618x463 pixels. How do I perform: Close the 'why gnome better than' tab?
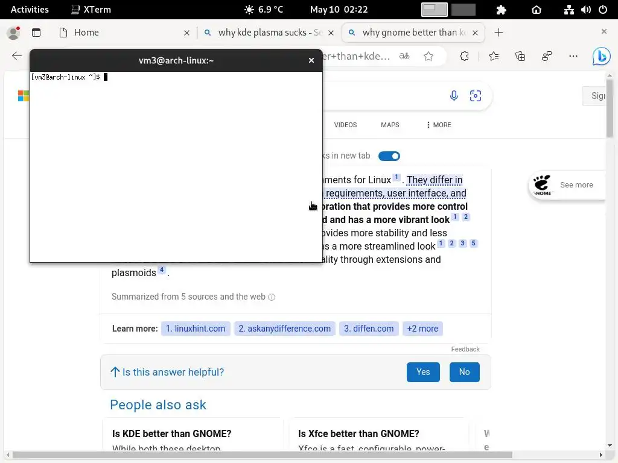point(476,33)
